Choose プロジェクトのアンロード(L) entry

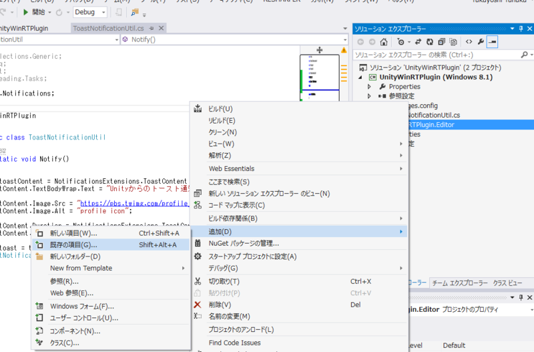click(x=241, y=329)
